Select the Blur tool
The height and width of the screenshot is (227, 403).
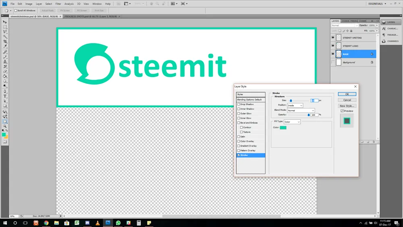point(5,81)
